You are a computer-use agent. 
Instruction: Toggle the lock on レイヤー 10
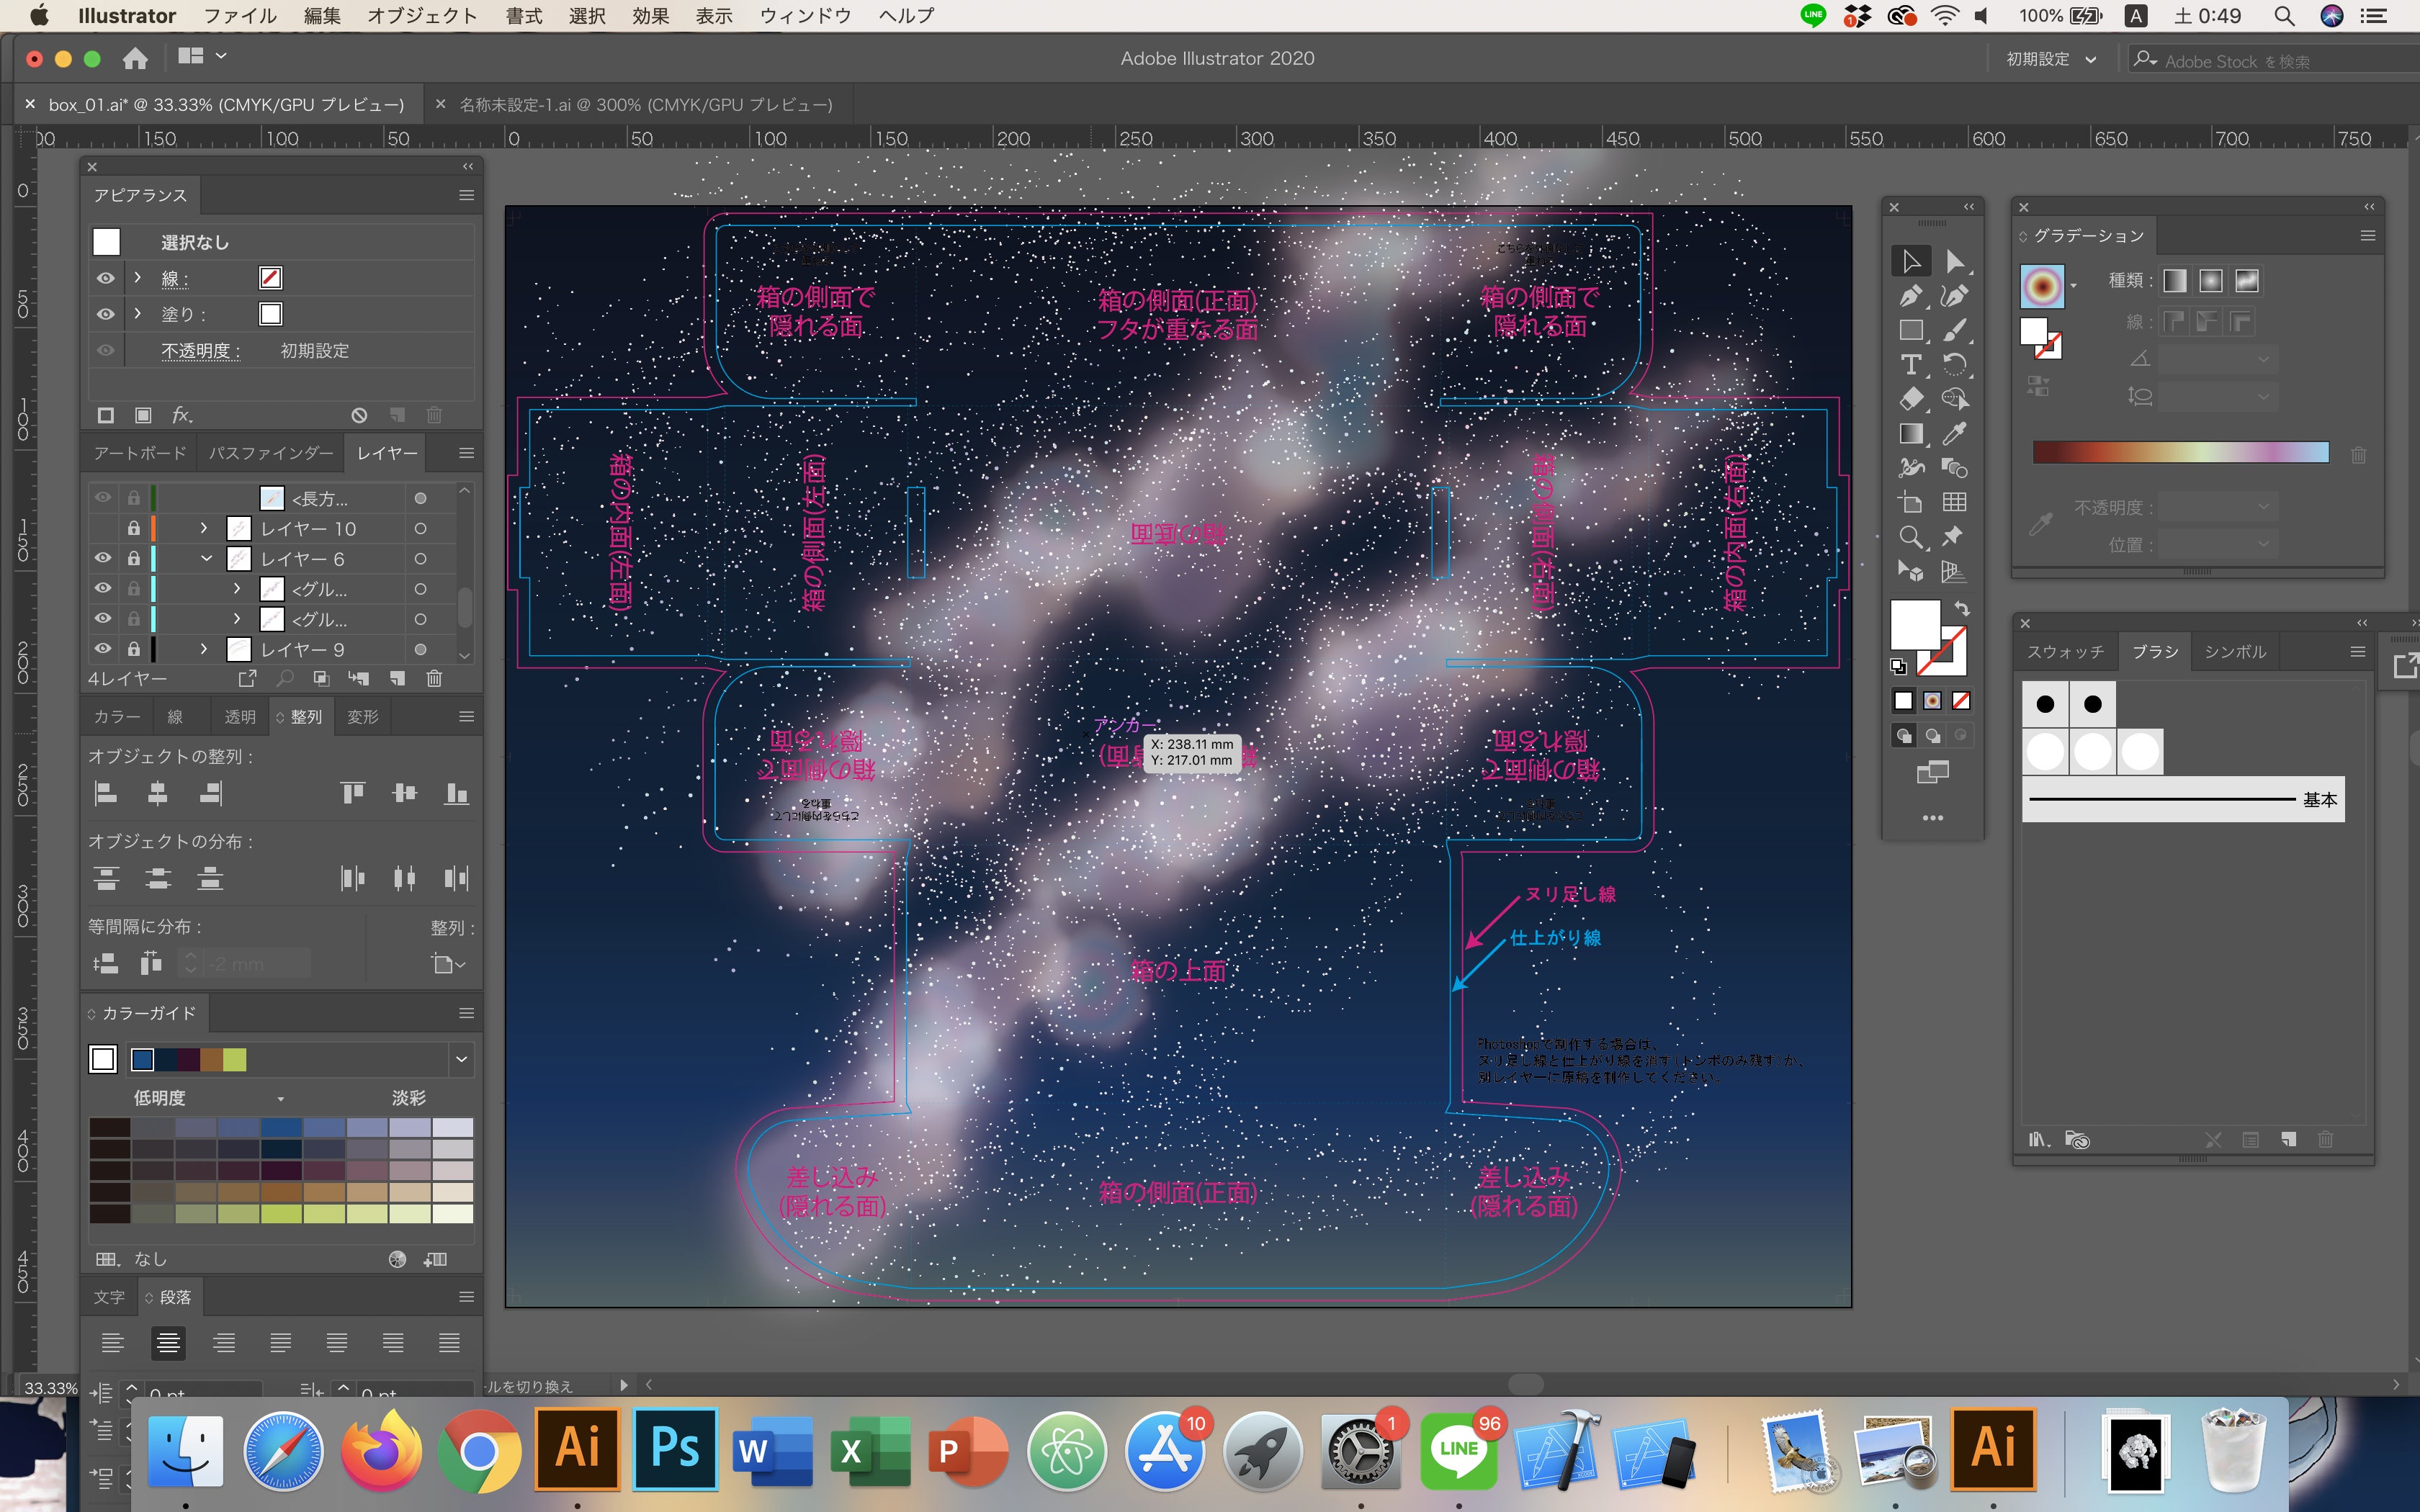(133, 528)
